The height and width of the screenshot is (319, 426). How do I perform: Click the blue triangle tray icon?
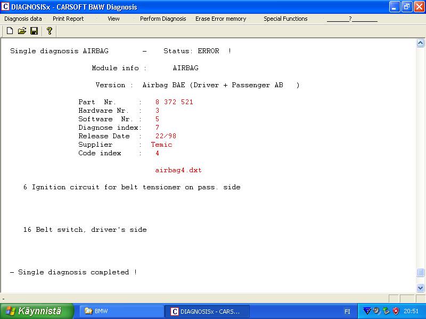367,311
